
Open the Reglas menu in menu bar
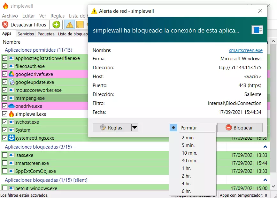(x=58, y=16)
